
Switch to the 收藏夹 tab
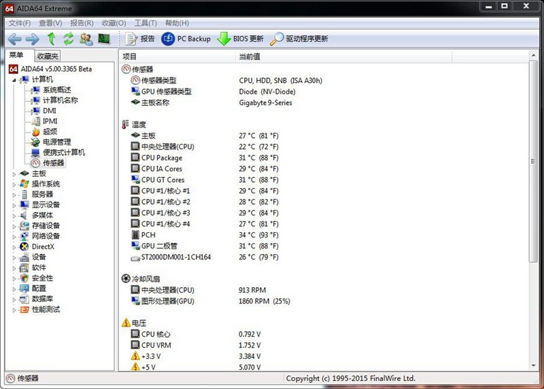[48, 56]
